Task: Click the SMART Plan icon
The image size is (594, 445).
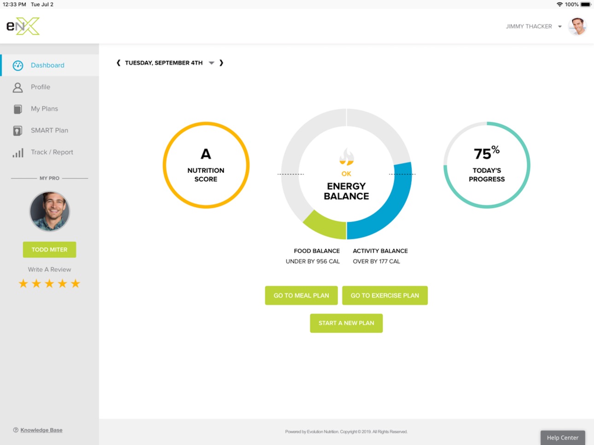Action: click(18, 131)
